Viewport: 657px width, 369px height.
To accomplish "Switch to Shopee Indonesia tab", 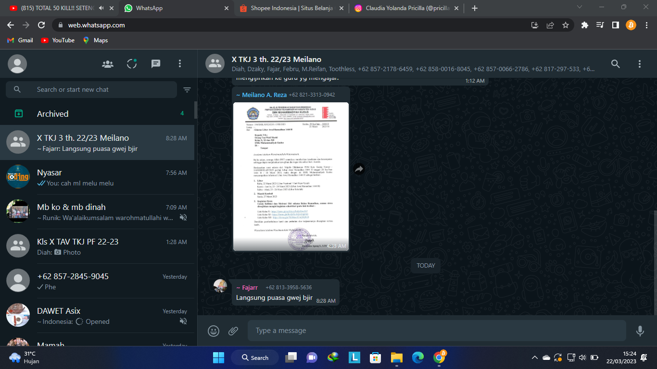I will pyautogui.click(x=291, y=8).
